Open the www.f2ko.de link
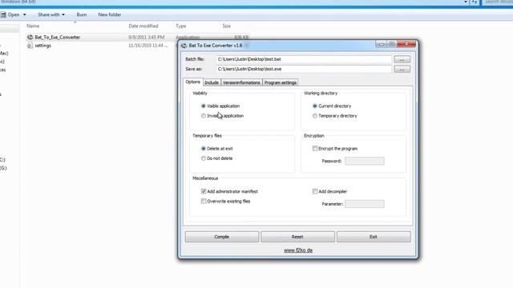The width and height of the screenshot is (513, 288). (x=298, y=250)
